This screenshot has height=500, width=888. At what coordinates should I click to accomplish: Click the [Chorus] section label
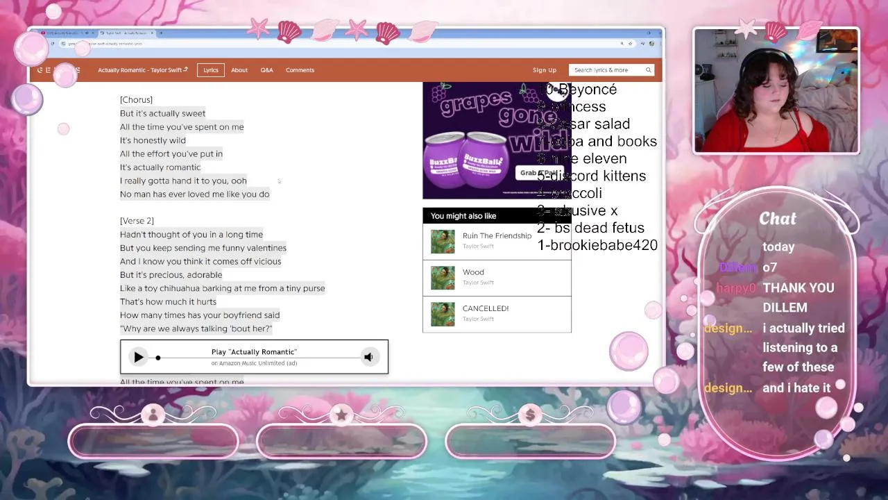coord(136,100)
